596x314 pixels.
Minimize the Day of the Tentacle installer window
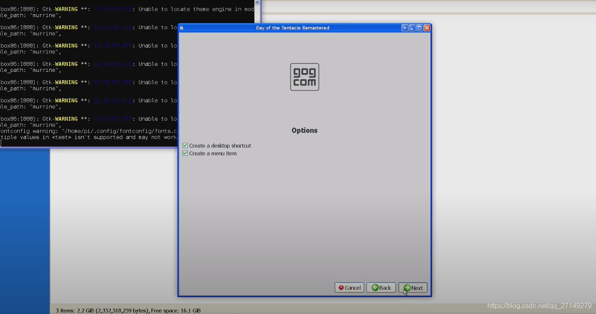412,28
